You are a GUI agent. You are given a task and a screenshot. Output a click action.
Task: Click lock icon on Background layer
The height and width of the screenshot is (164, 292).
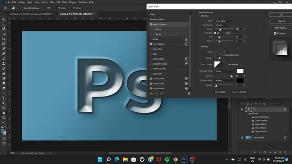[285, 138]
